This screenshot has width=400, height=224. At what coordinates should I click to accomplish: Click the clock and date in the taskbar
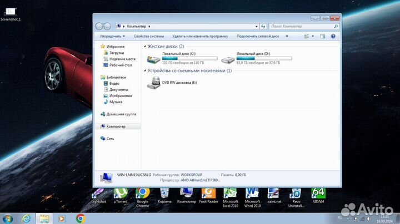(x=384, y=219)
